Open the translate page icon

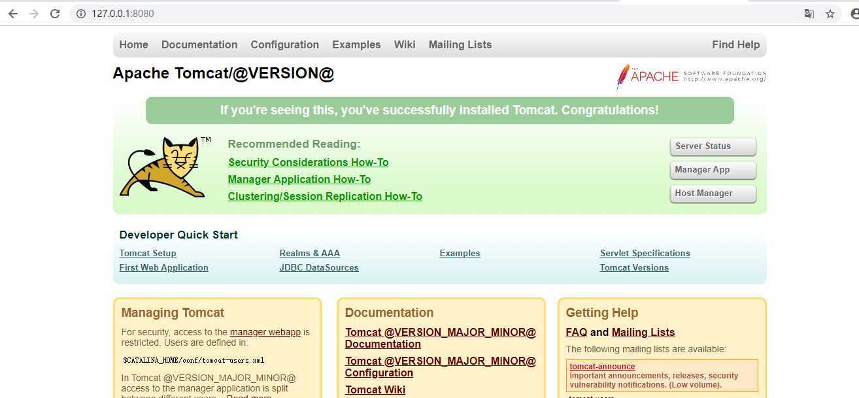point(809,14)
